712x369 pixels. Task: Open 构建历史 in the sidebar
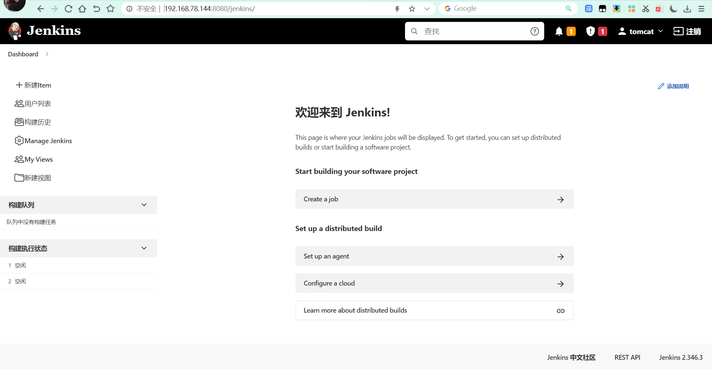point(33,122)
